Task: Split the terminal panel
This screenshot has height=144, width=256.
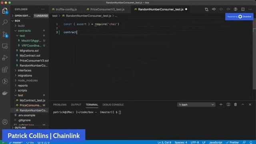Action: 228,104
